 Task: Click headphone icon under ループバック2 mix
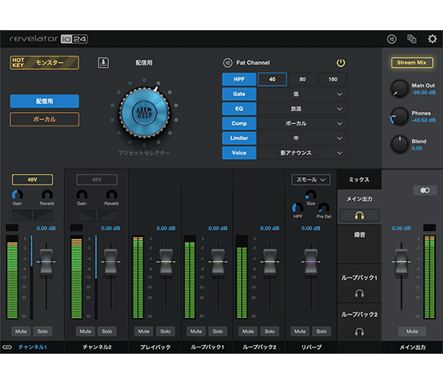pos(359,332)
